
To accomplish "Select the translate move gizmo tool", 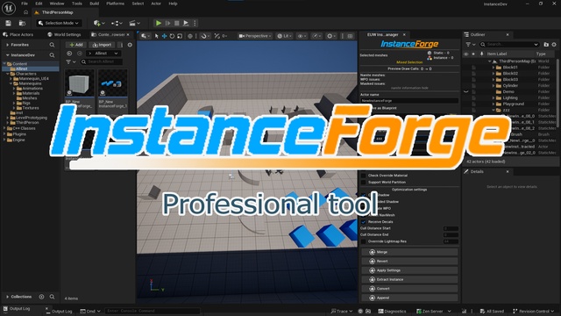I will (x=164, y=36).
